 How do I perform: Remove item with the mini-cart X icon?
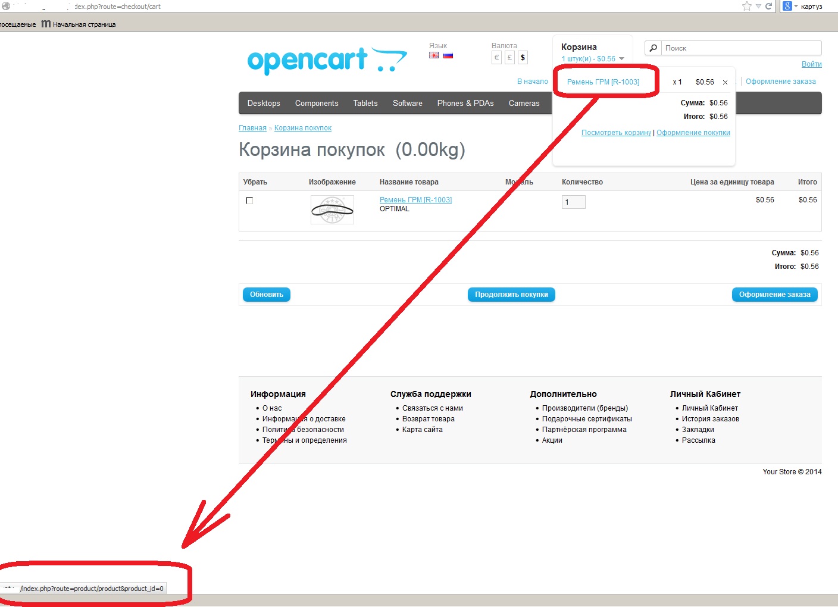[x=725, y=83]
